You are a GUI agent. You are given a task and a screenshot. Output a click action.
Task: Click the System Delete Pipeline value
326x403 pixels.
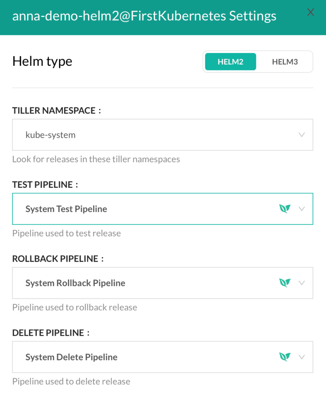click(72, 357)
